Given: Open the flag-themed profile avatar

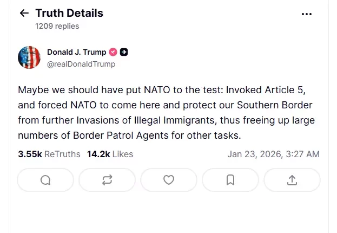Looking at the screenshot, I should tap(29, 57).
